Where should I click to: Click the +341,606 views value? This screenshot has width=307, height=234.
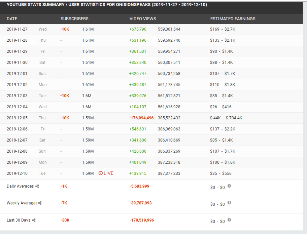(x=138, y=140)
